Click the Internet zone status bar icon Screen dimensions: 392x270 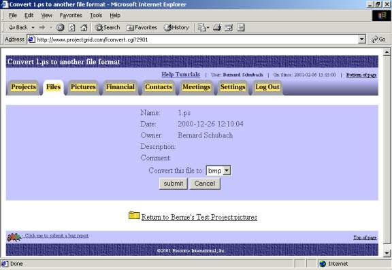tap(323, 264)
